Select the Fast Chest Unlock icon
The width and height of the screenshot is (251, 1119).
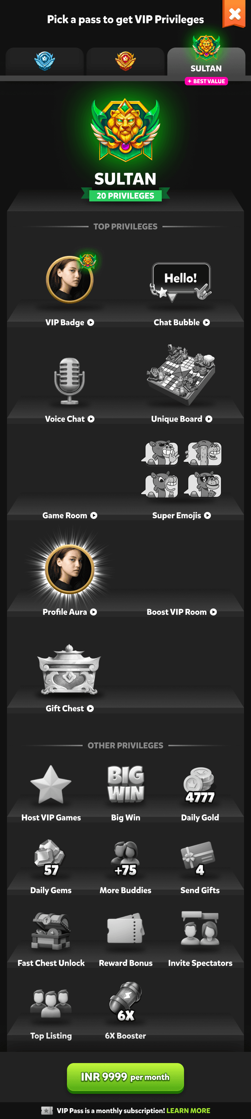(x=51, y=931)
